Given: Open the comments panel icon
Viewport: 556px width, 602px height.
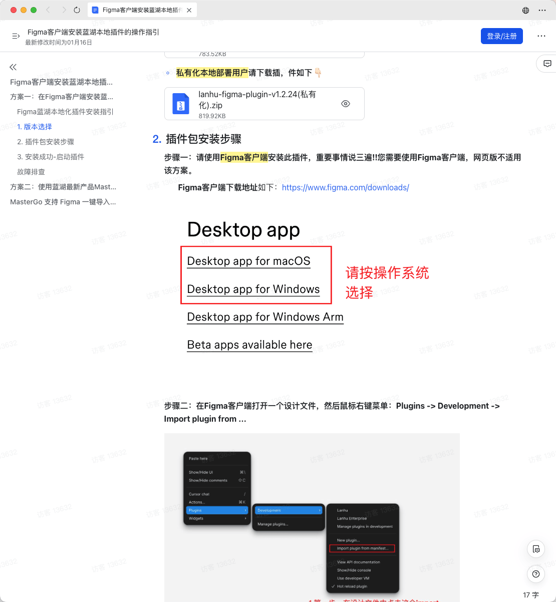Looking at the screenshot, I should (x=547, y=64).
